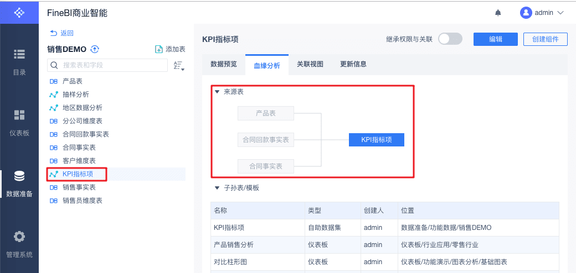
Task: Click the 数据准备 database sidebar icon
Action: (19, 176)
